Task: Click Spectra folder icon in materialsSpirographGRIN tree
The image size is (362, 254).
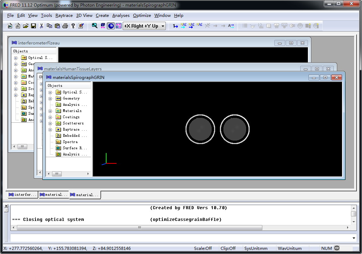Action: coord(58,142)
